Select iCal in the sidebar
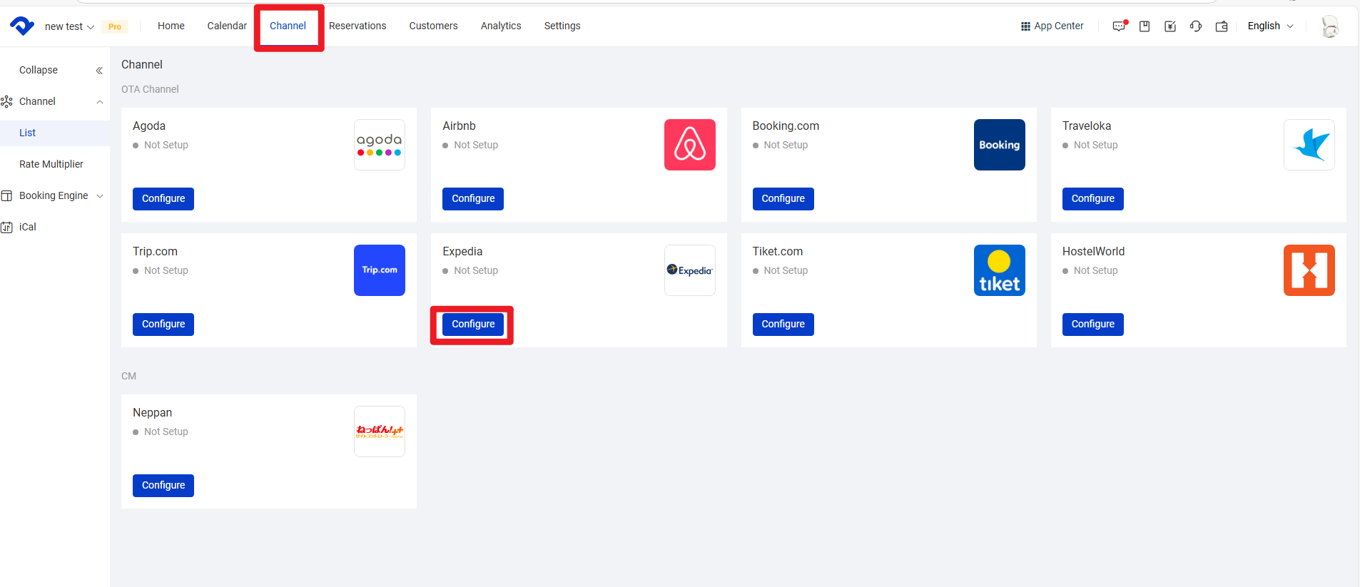 28,227
